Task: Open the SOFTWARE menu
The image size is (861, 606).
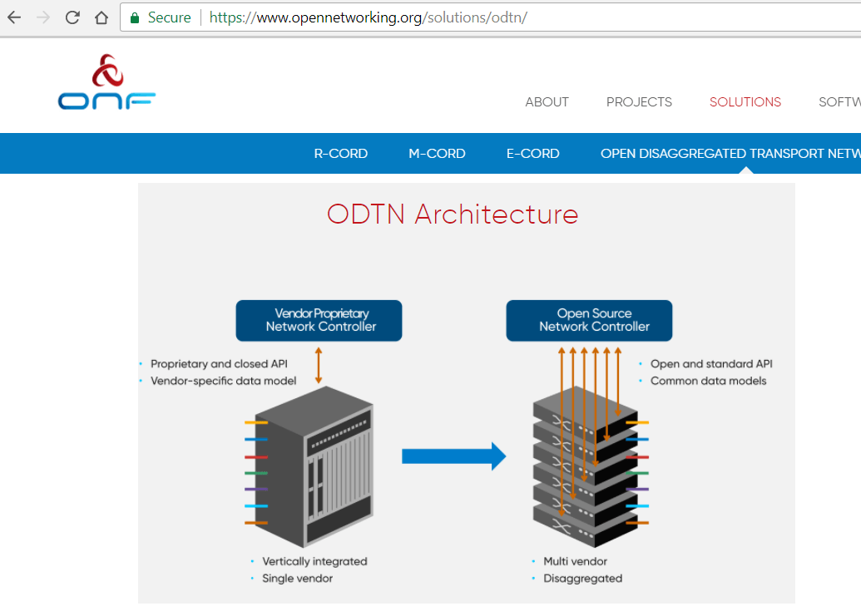Action: [839, 102]
